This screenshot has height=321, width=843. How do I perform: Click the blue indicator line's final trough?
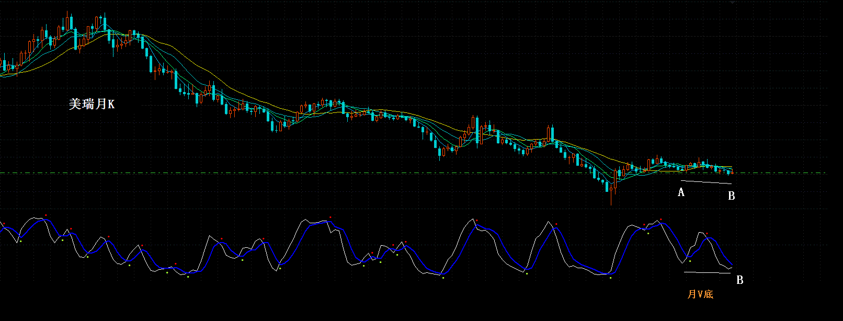(x=732, y=265)
